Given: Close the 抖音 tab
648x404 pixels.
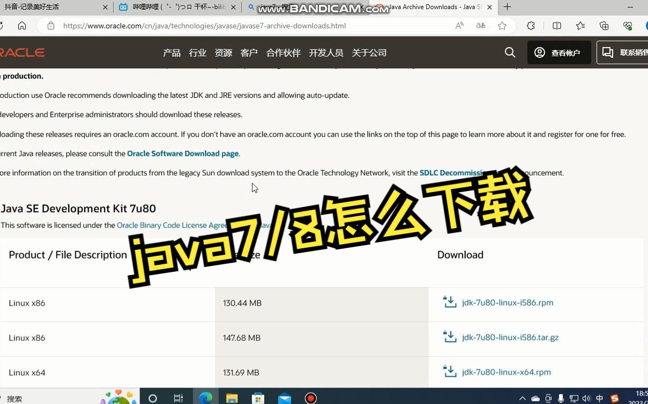Looking at the screenshot, I should [106, 7].
